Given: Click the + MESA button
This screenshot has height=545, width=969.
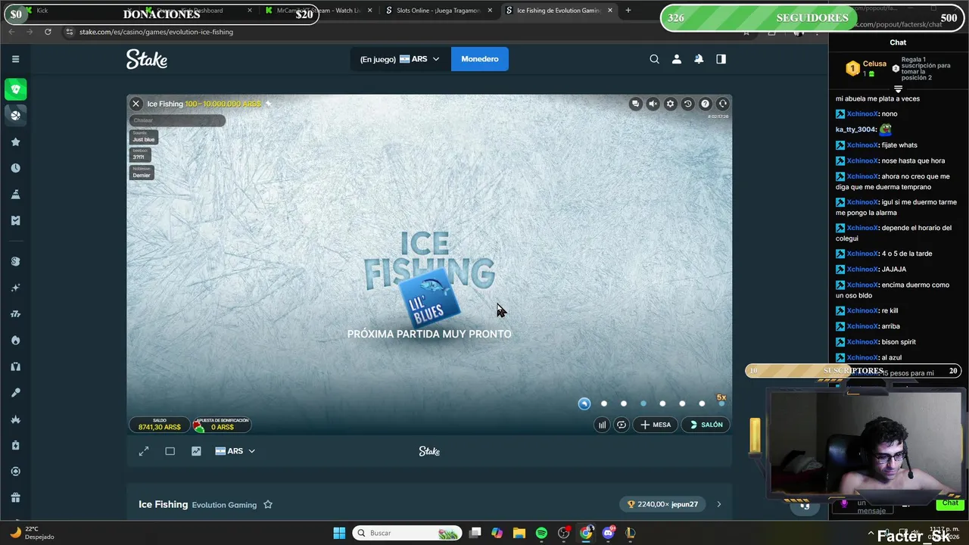Looking at the screenshot, I should tap(656, 425).
